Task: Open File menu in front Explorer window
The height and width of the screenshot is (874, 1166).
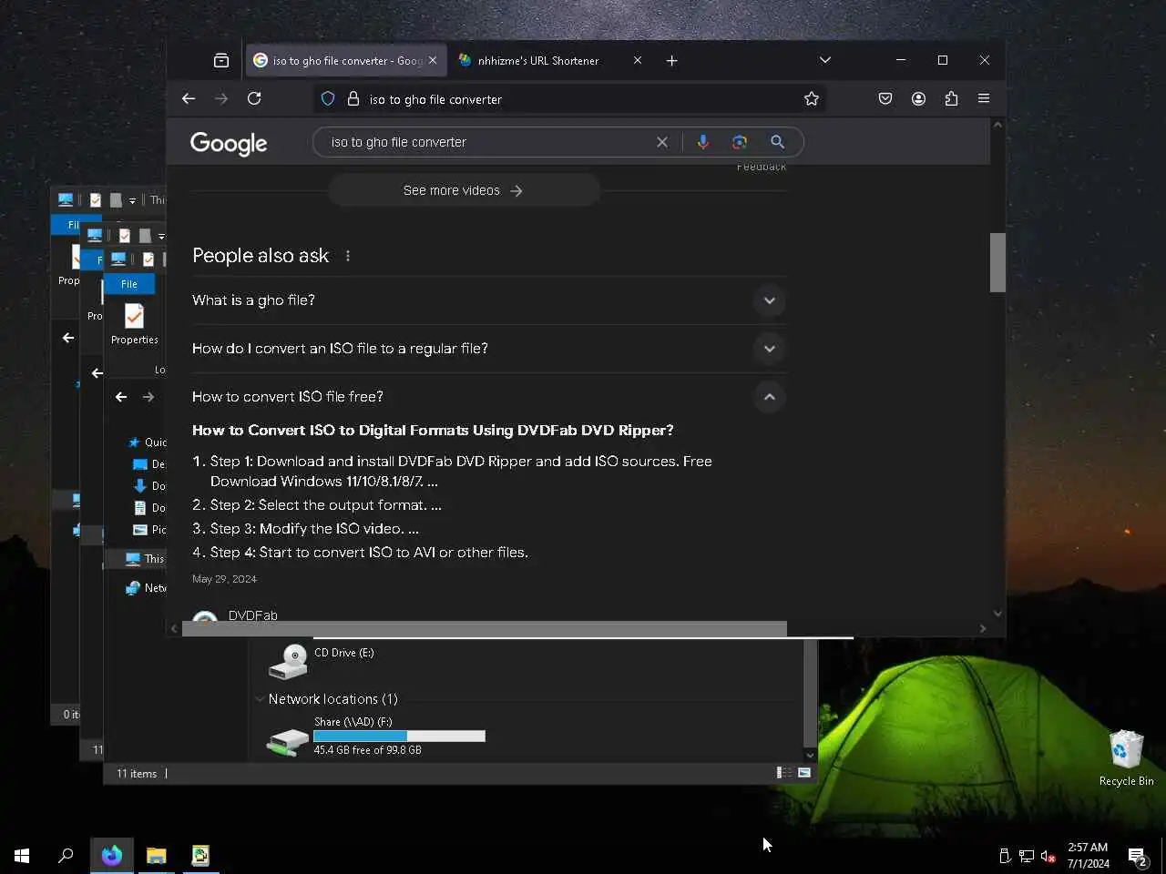Action: click(129, 284)
